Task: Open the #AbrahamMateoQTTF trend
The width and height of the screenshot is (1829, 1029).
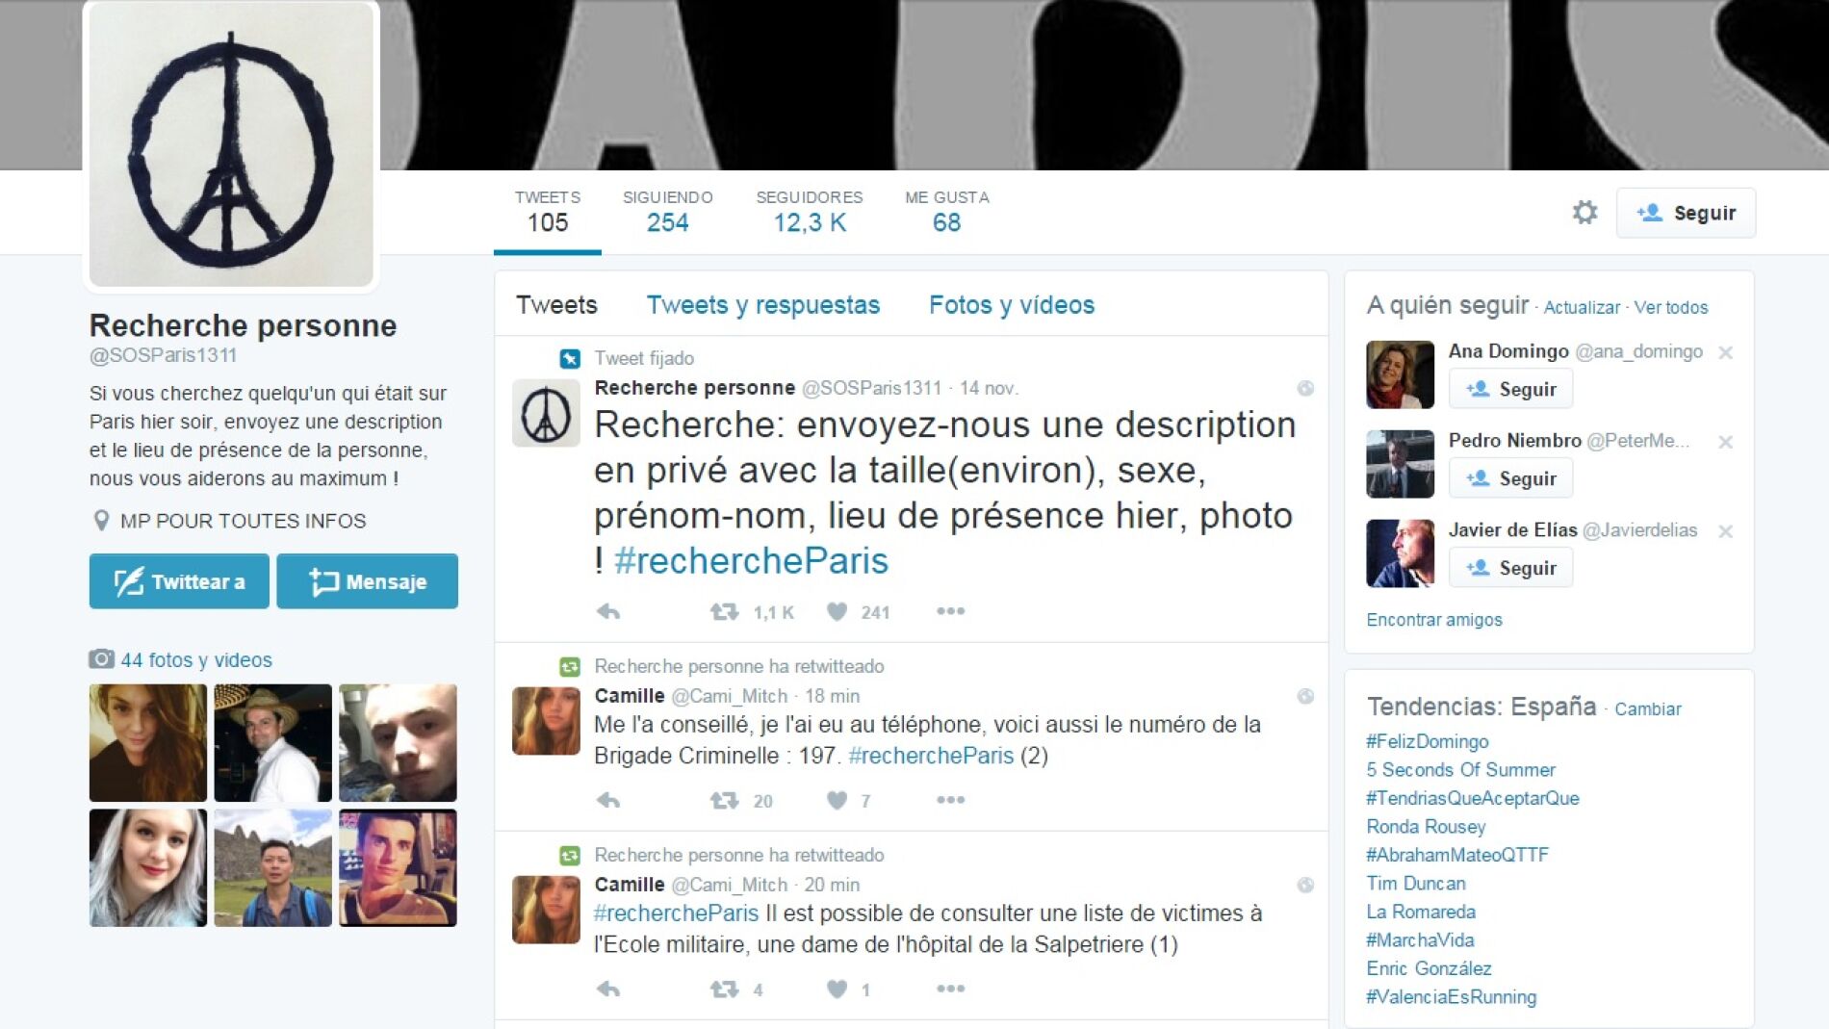Action: (1457, 855)
